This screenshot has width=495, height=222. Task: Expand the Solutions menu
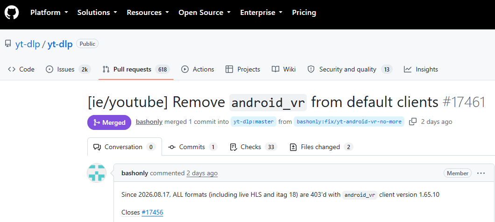click(97, 13)
